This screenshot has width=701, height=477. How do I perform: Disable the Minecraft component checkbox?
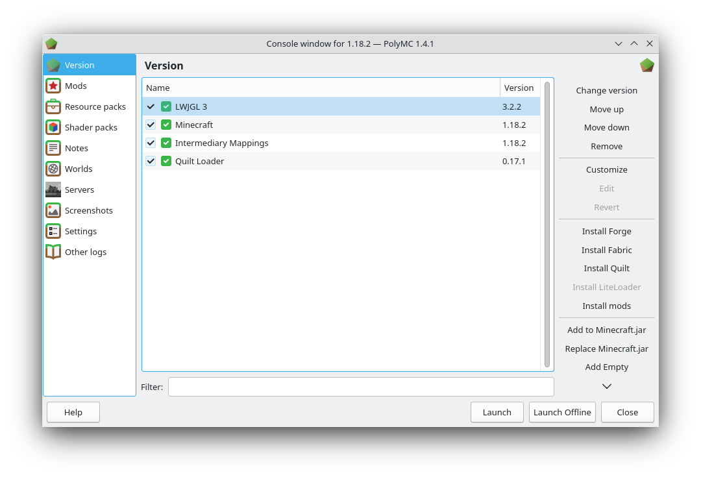[x=151, y=125]
